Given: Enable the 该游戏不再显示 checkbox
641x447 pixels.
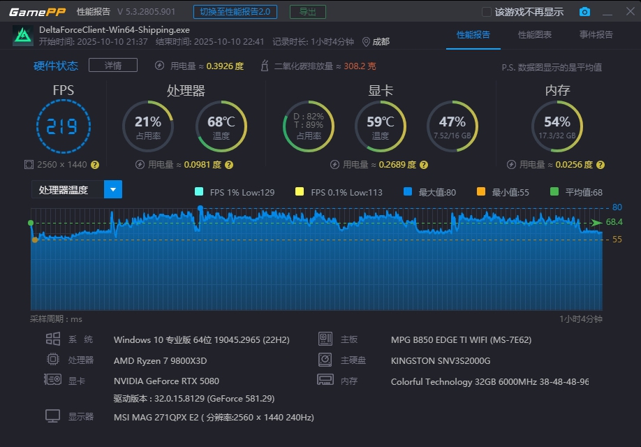Looking at the screenshot, I should tap(487, 12).
